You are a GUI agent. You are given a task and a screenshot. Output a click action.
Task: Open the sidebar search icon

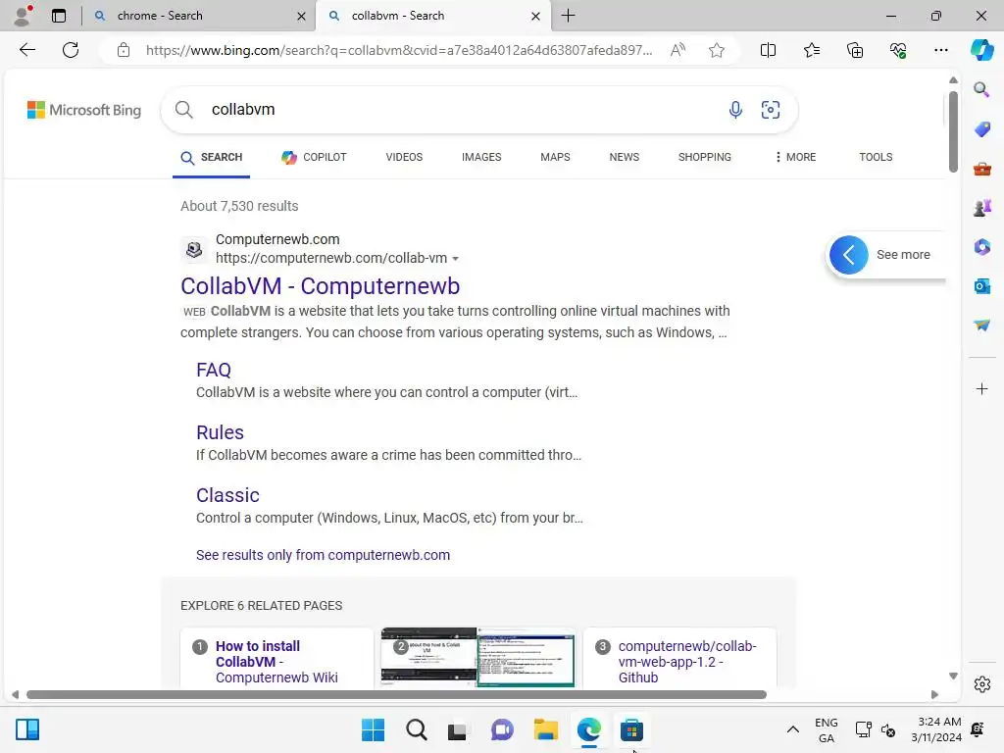coord(981,89)
